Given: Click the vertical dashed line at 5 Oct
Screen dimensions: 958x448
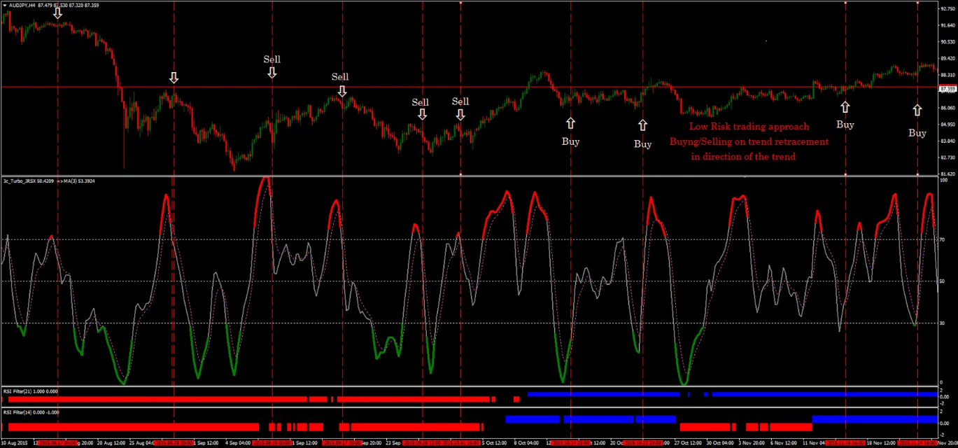Looking at the screenshot, I should (460, 210).
